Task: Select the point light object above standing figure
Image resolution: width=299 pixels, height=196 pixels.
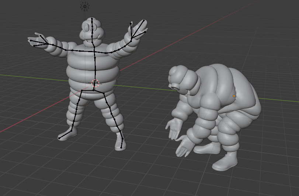Action: coord(85,6)
